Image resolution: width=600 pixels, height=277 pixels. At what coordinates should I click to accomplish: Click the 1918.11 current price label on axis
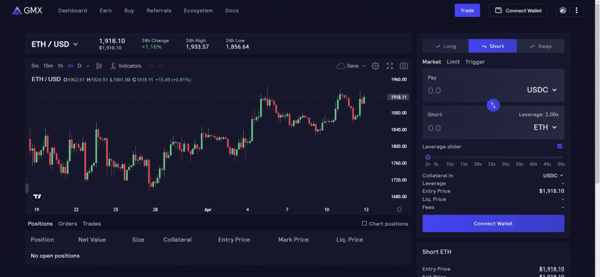coord(398,97)
